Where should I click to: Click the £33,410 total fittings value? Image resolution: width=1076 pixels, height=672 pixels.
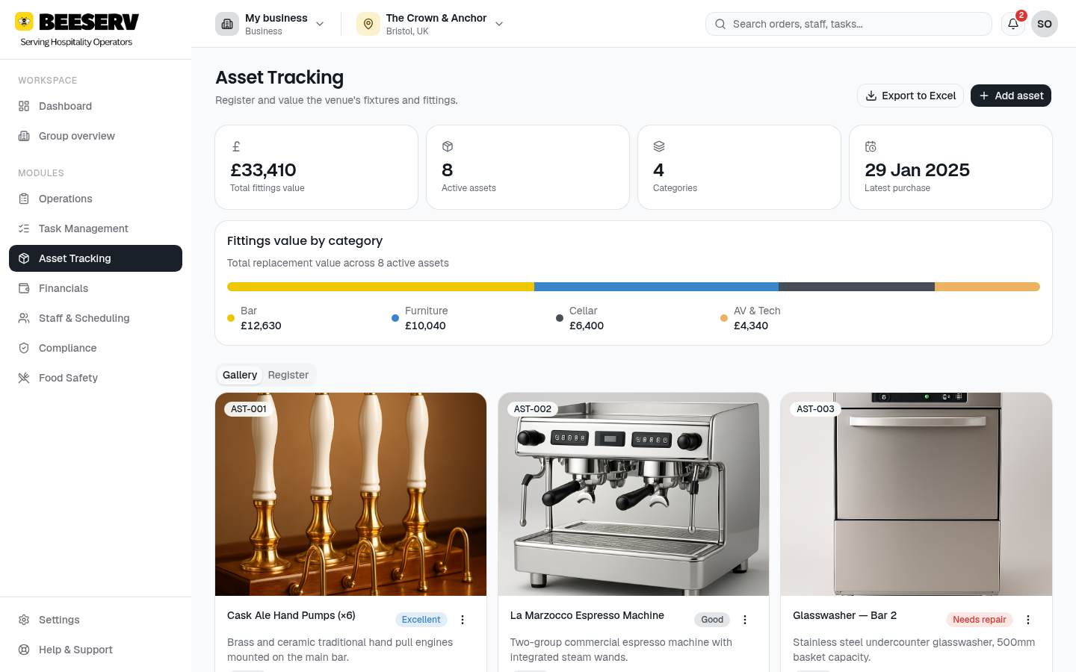coord(263,170)
